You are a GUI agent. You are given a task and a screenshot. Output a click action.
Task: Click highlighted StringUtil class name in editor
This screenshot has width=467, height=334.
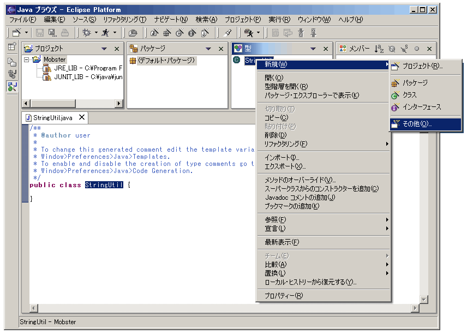104,184
